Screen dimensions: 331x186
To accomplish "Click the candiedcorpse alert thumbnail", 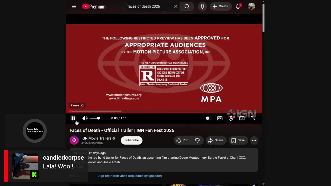I will (25, 166).
